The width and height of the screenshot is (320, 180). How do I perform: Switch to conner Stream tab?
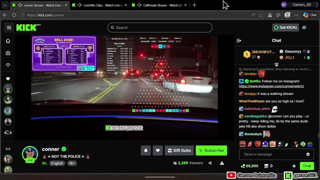tap(39, 5)
